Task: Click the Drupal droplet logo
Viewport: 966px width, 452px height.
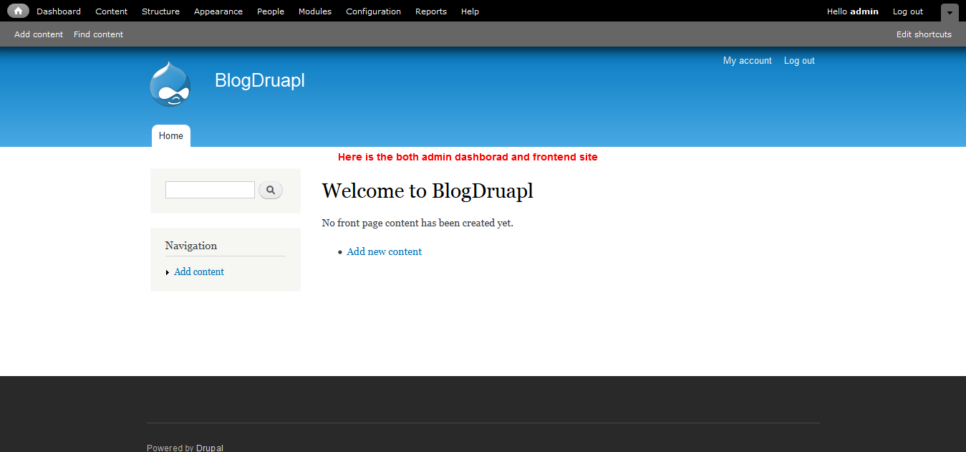Action: (x=170, y=83)
